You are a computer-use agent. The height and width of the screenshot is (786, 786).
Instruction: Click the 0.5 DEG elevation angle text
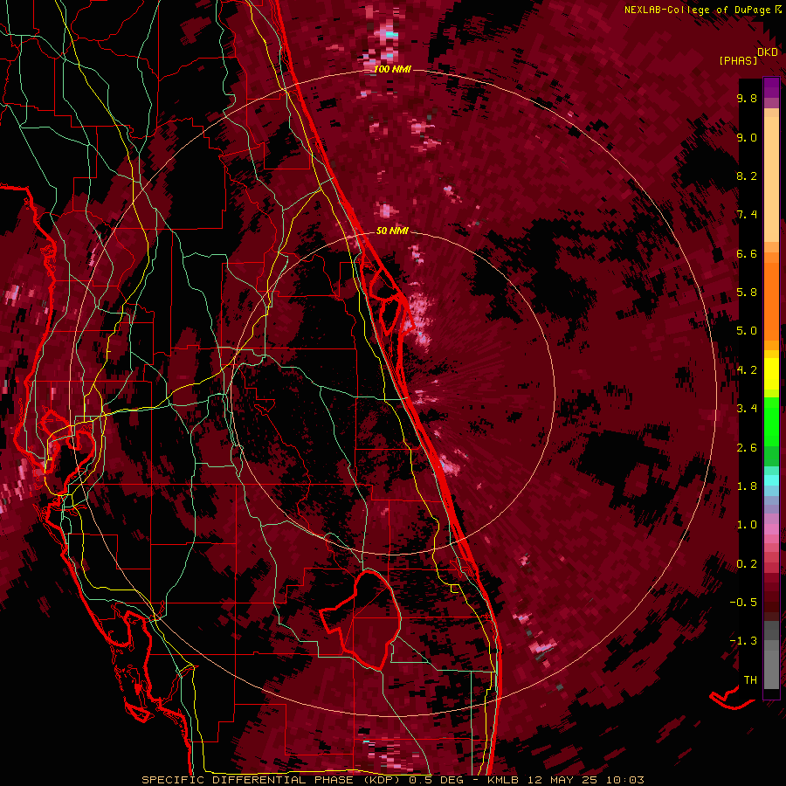click(436, 780)
